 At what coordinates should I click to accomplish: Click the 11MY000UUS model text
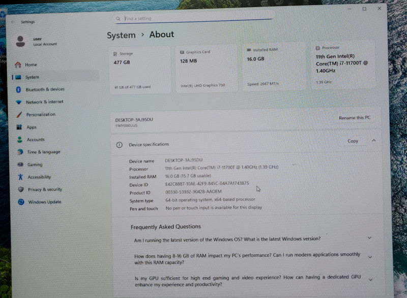(126, 125)
